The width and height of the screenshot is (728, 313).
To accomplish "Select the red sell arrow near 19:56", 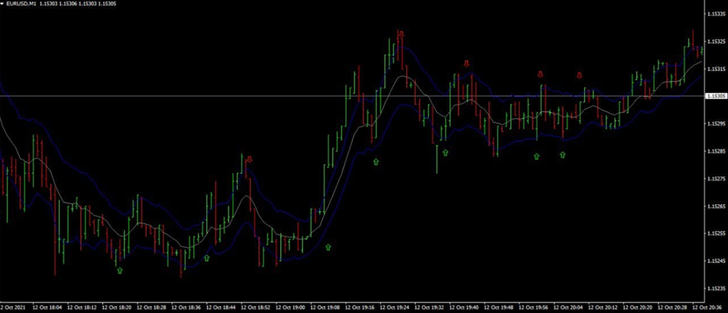I will coord(540,74).
